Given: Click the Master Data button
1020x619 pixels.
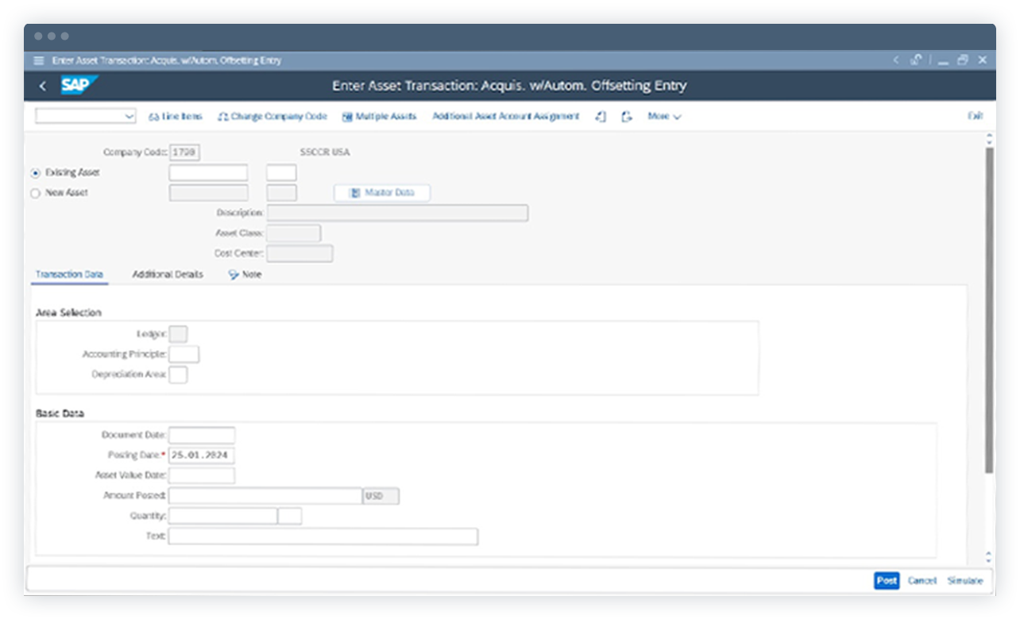Looking at the screenshot, I should 381,192.
